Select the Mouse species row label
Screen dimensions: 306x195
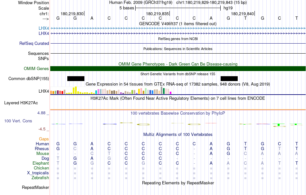point(43,154)
